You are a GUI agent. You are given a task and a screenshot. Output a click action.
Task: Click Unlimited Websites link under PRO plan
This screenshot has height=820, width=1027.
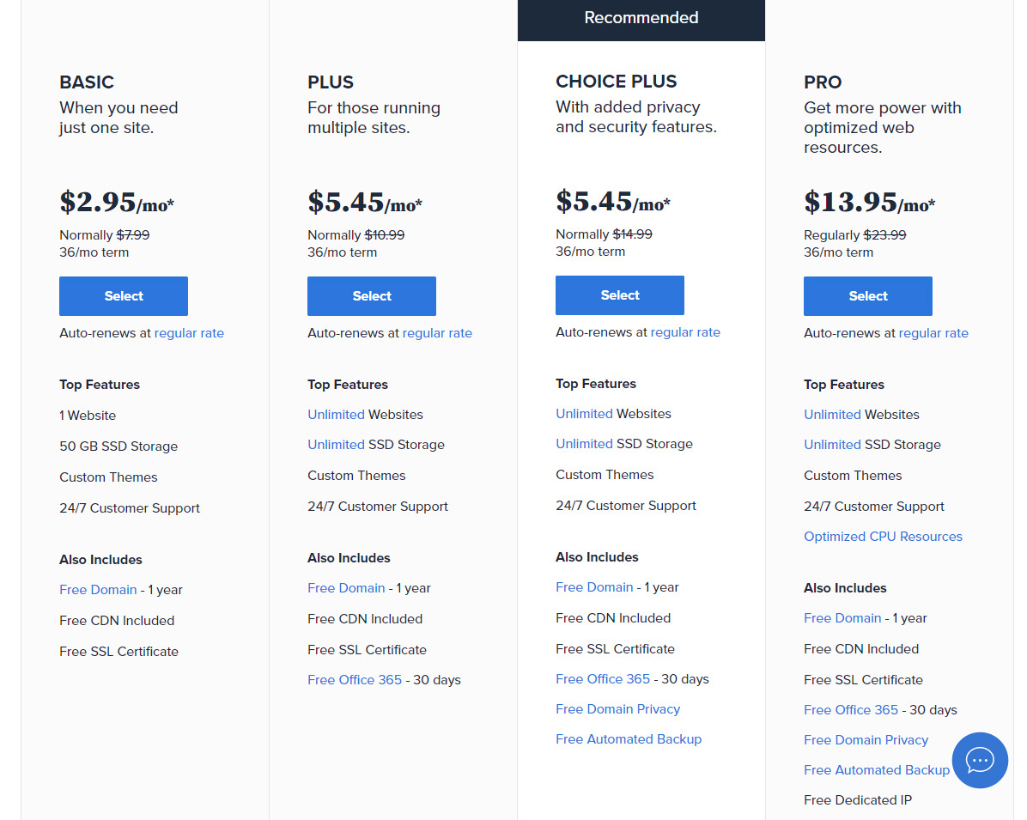(831, 414)
